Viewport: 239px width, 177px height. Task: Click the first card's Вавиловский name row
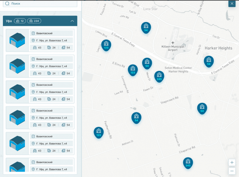(x=51, y=33)
